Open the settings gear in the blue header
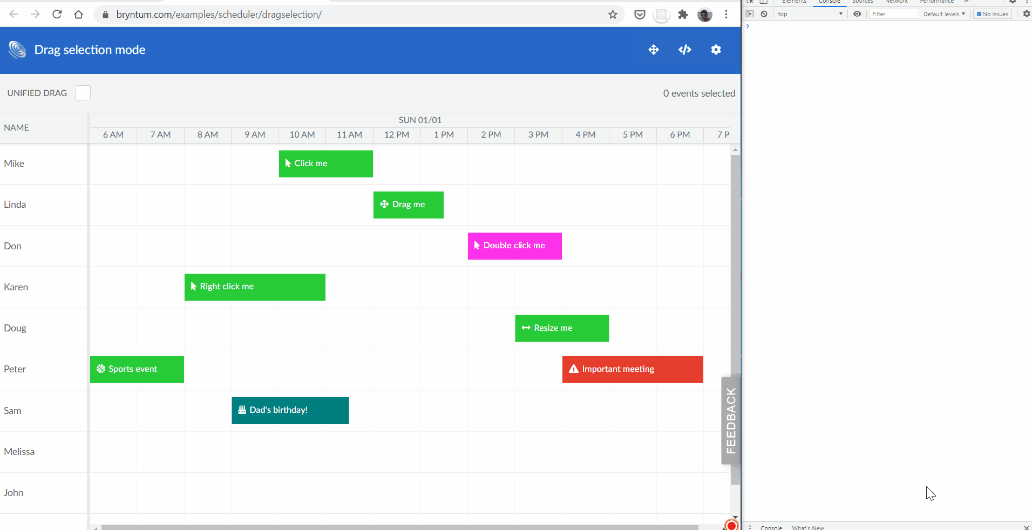The width and height of the screenshot is (1032, 530). pos(716,50)
